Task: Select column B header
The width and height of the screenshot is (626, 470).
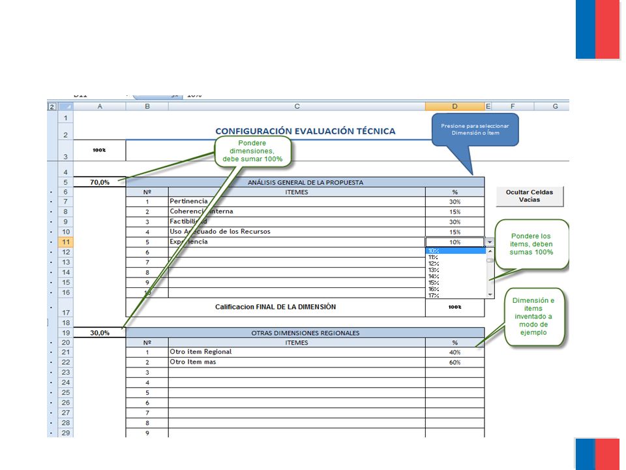Action: 147,106
